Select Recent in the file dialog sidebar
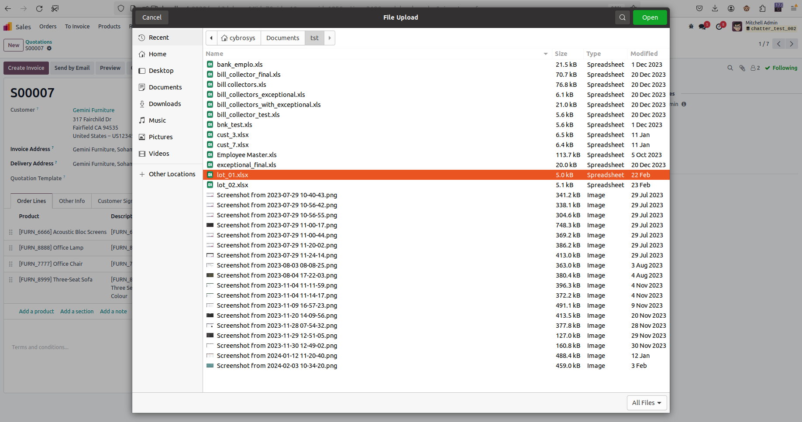 168,38
